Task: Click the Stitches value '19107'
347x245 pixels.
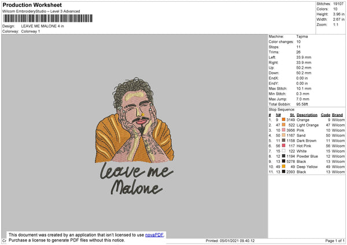Action: (338, 4)
